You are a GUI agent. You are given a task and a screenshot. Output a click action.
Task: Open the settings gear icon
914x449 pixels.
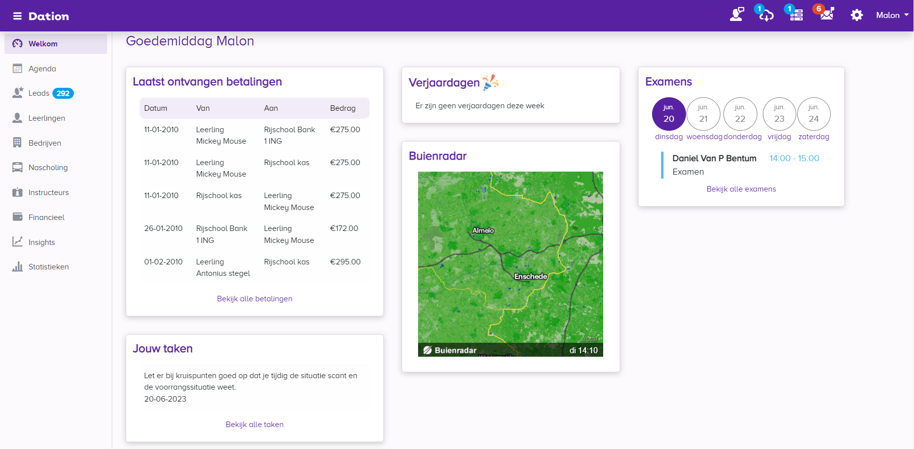pos(857,15)
